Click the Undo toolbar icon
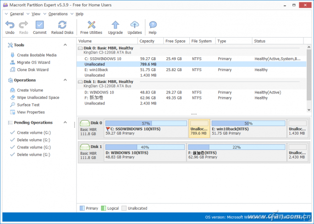The height and width of the screenshot is (224, 314). 10,25
